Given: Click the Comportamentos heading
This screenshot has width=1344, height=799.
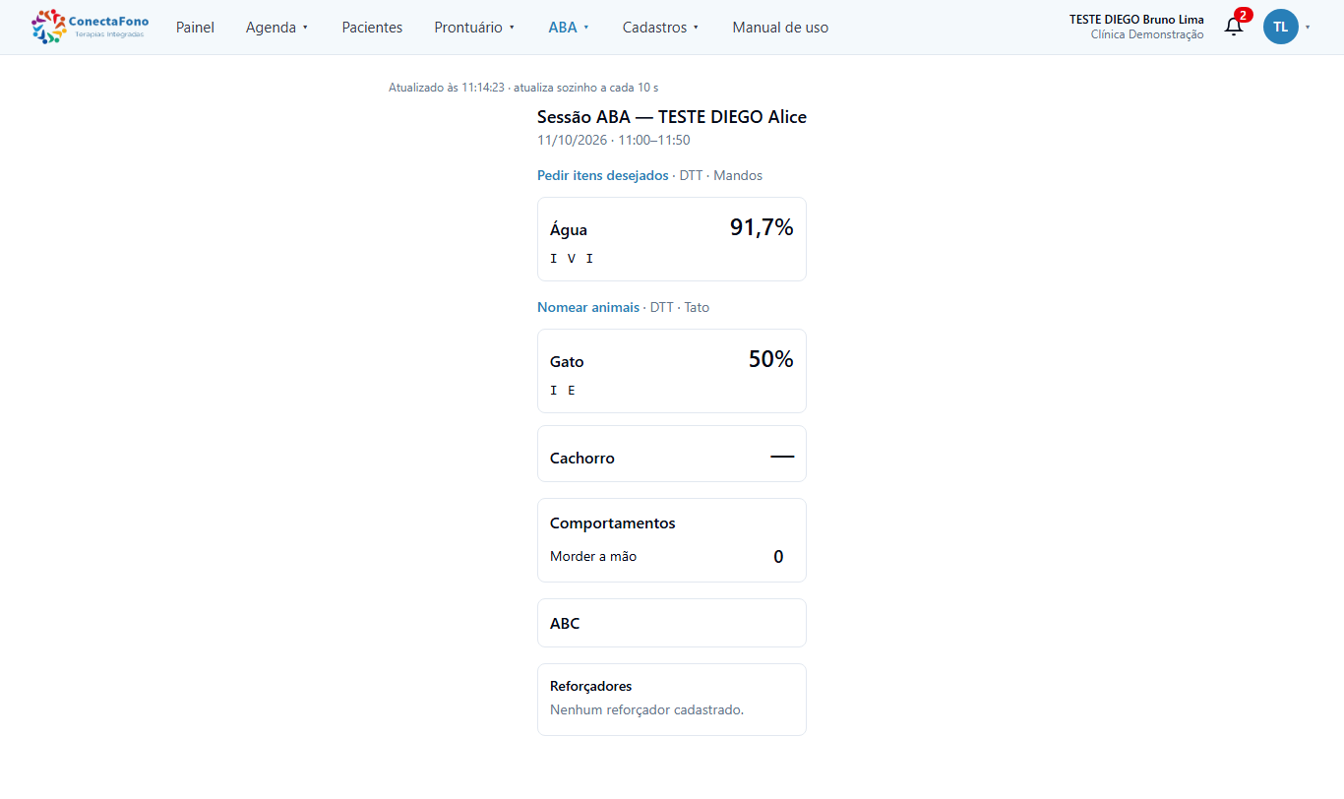Looking at the screenshot, I should (x=613, y=522).
